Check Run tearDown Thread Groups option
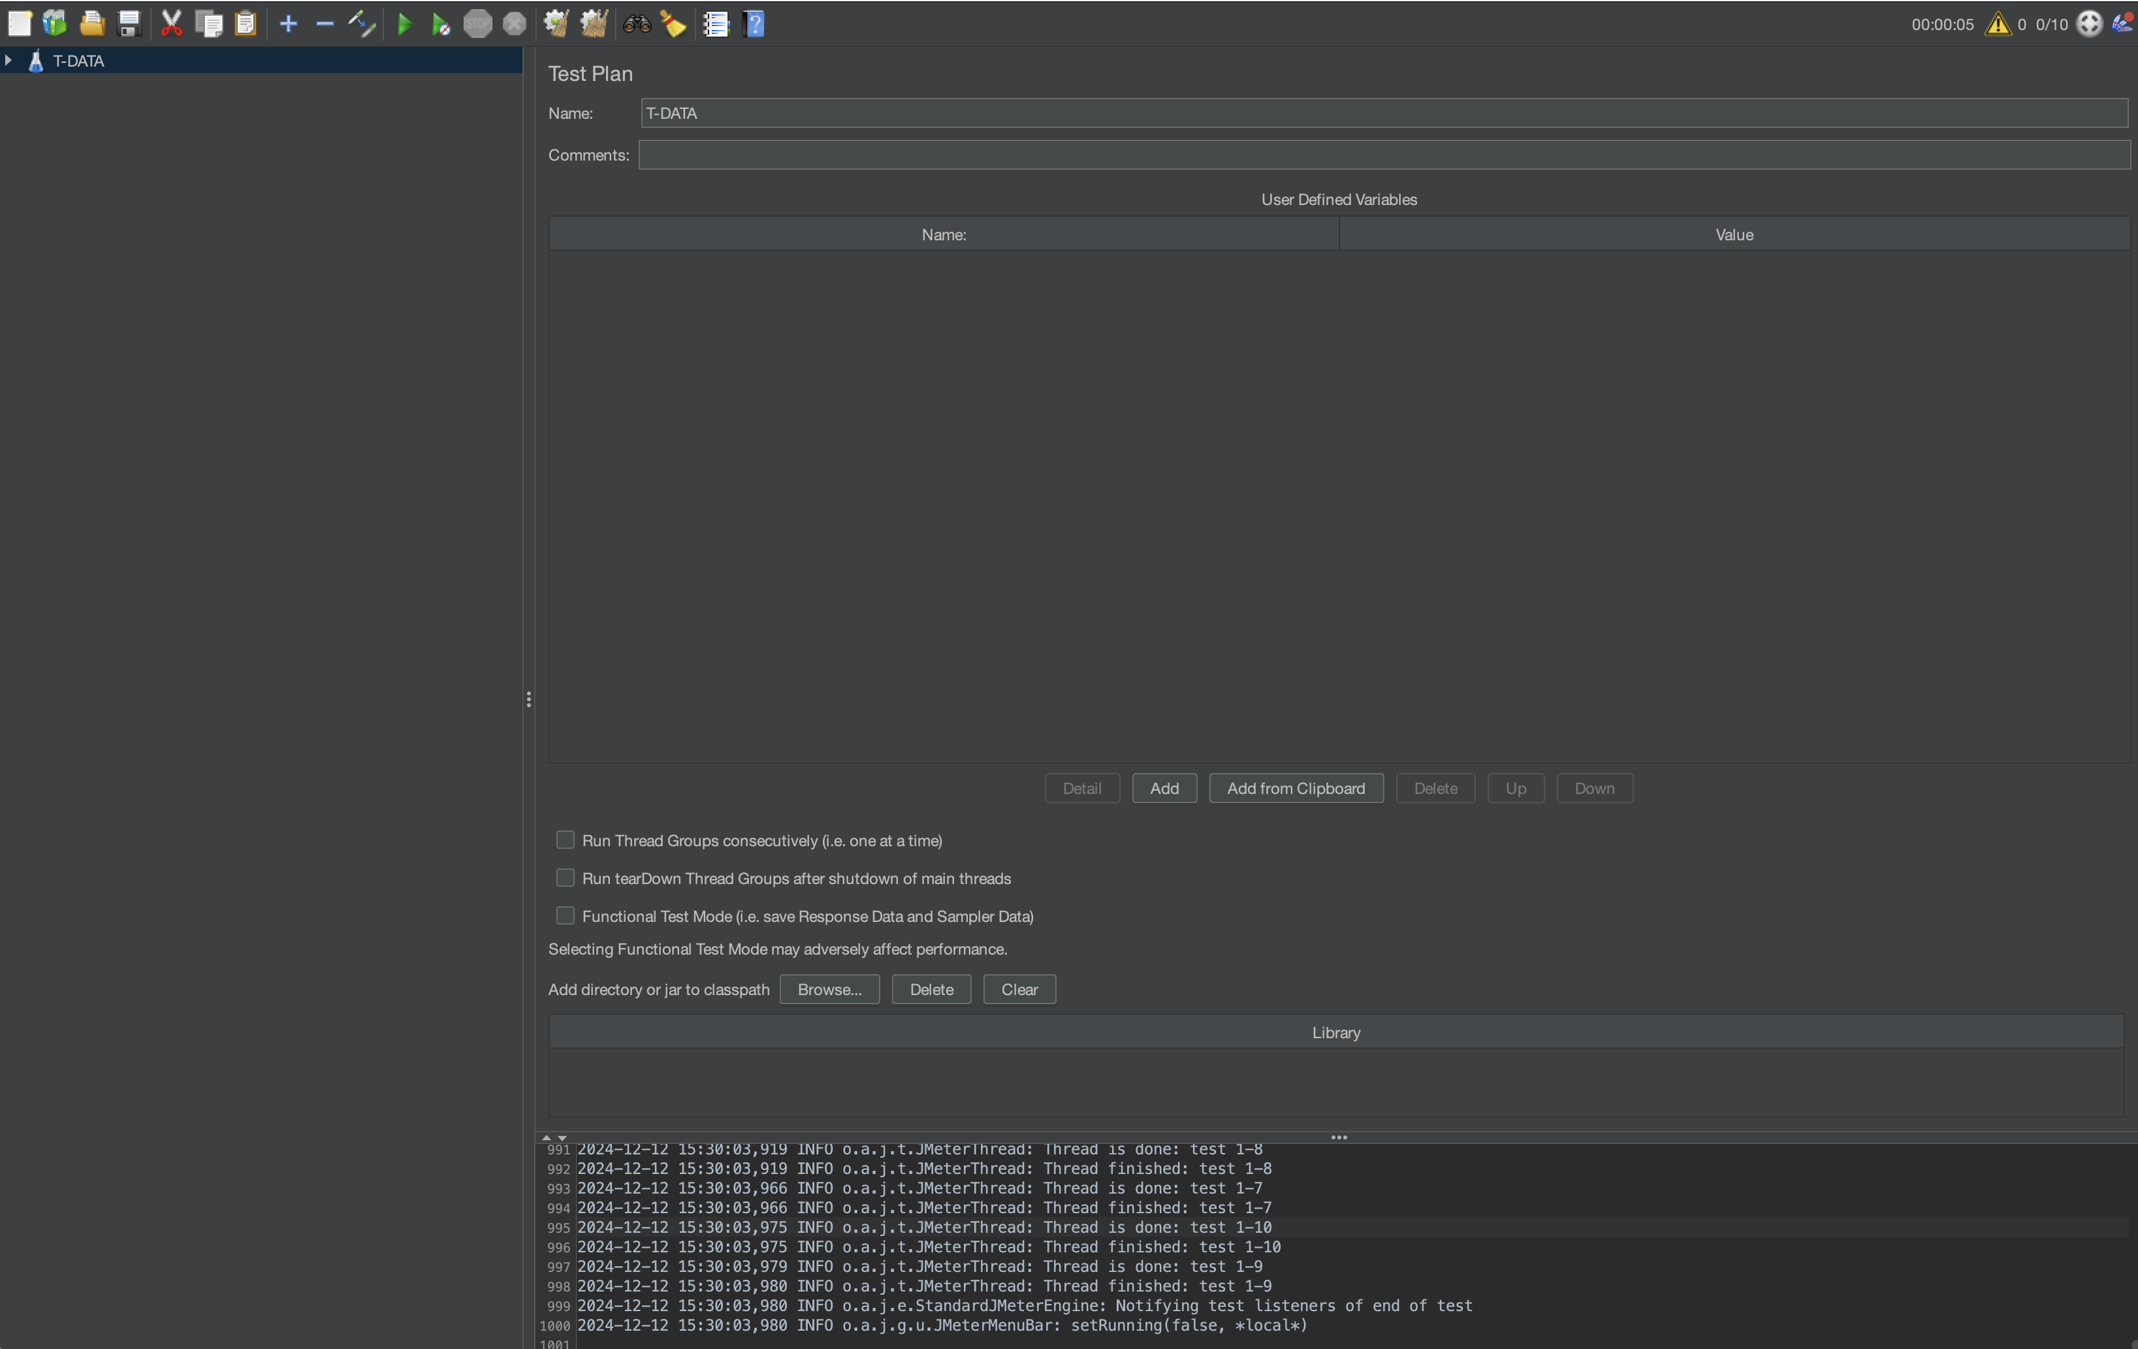 pyautogui.click(x=565, y=878)
